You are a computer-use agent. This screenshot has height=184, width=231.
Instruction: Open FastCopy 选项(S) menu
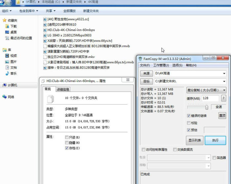[178, 65]
